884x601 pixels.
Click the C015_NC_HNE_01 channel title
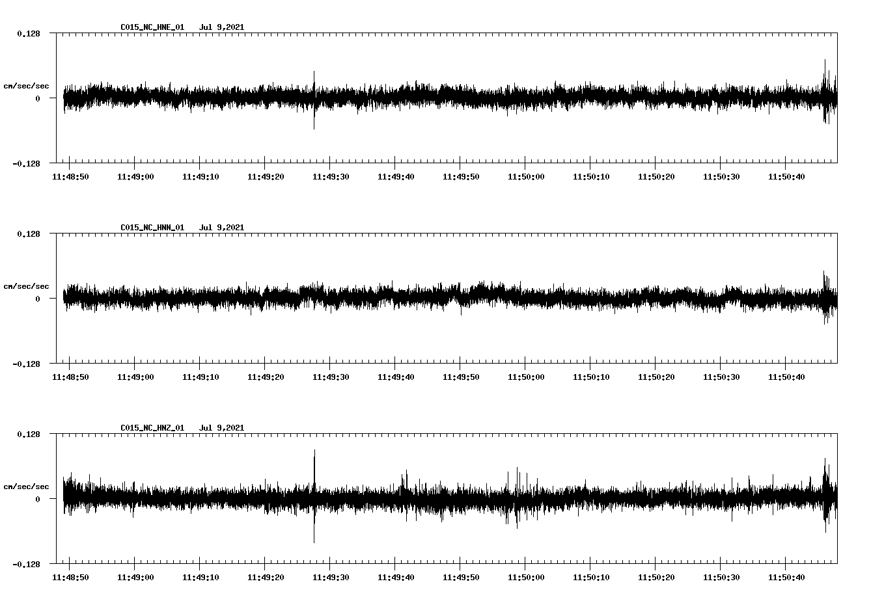(152, 27)
